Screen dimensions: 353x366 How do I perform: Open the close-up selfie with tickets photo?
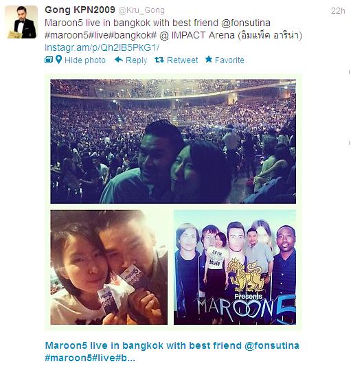(x=109, y=267)
